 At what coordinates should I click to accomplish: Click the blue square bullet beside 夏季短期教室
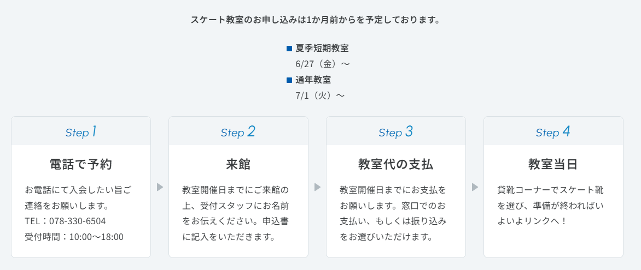(x=289, y=49)
